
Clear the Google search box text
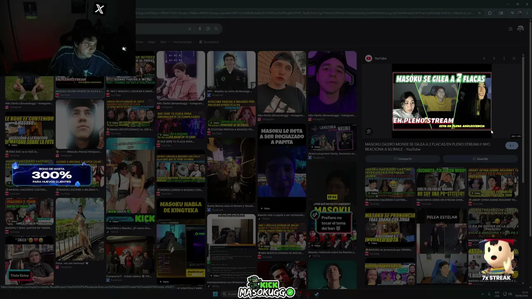point(190,29)
